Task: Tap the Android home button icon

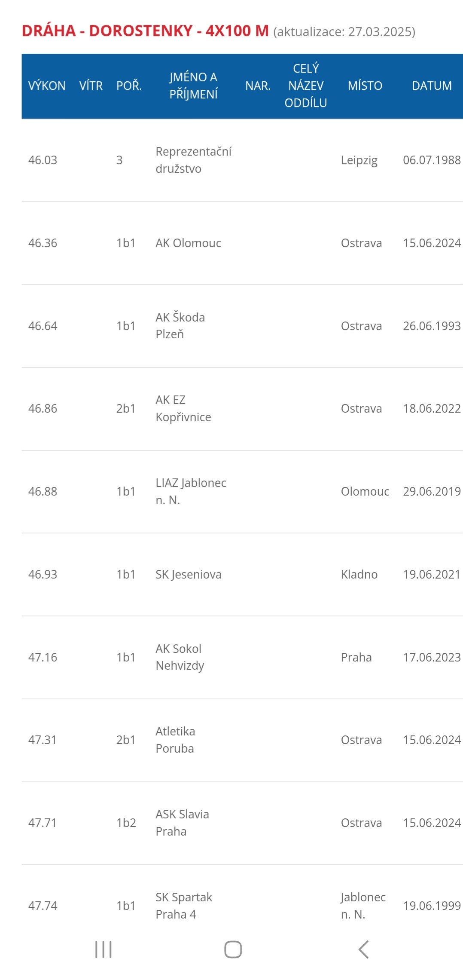Action: click(233, 949)
